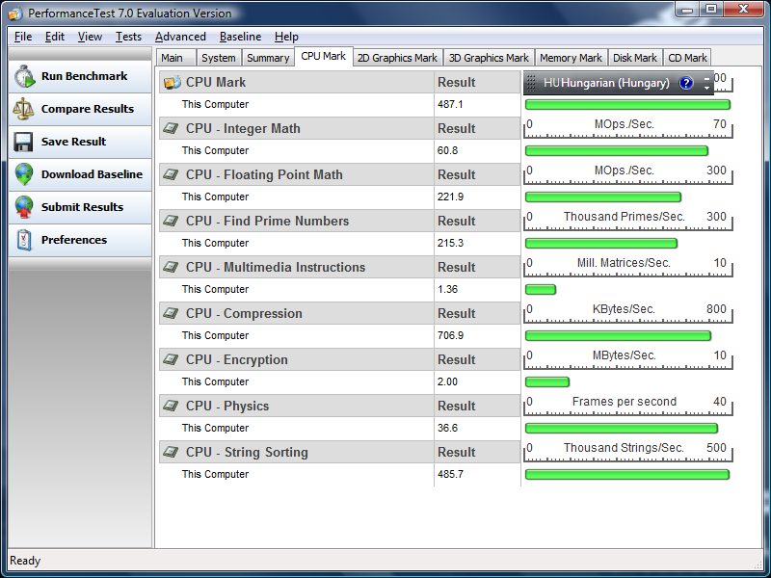Switch to the Memory Mark tab

(x=571, y=58)
